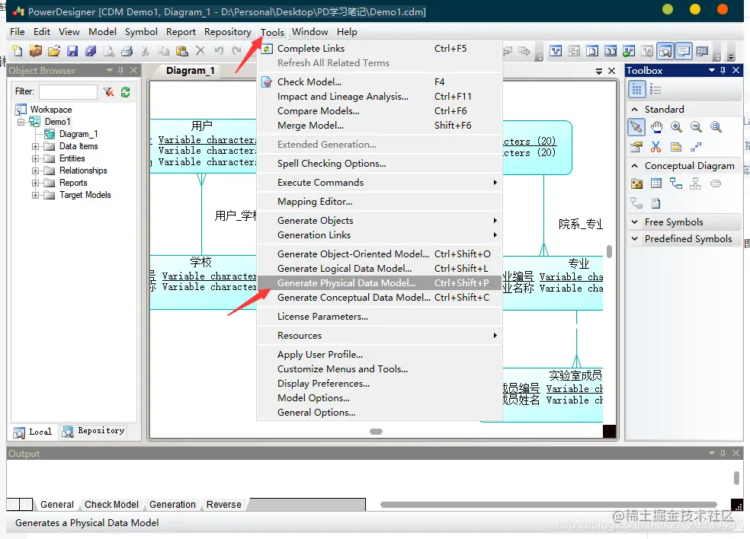Expand the Reports tree folder
Screen dimensions: 750x539
point(35,183)
